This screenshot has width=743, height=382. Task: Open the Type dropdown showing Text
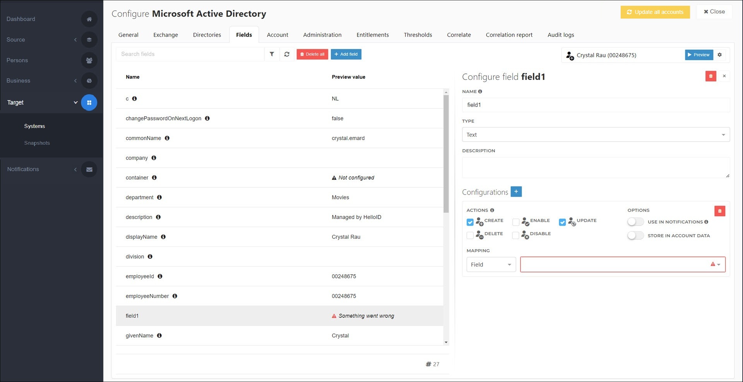click(x=596, y=134)
